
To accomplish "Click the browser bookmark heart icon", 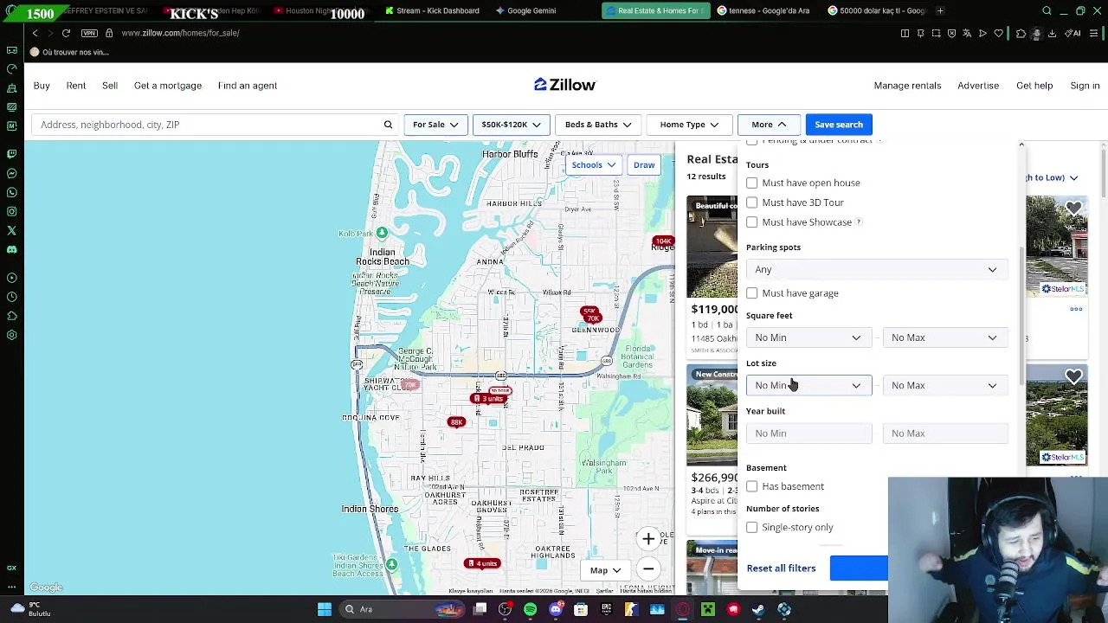I will [998, 33].
